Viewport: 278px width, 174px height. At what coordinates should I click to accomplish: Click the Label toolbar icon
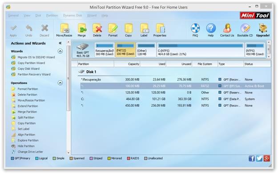click(x=144, y=28)
